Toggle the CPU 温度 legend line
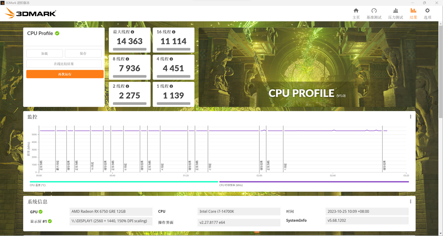The height and width of the screenshot is (236, 443). coord(124,182)
